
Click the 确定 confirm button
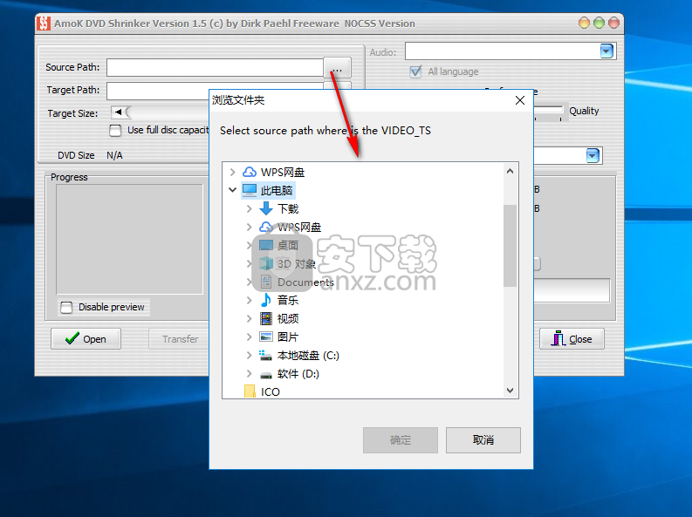(401, 440)
